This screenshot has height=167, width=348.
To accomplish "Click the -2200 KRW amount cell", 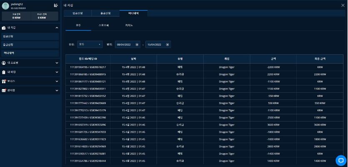I will 273,67.
